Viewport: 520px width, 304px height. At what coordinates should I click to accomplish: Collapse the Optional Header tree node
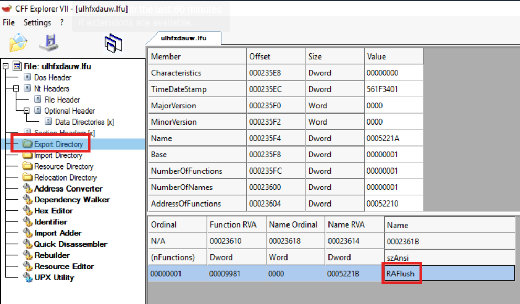27,110
